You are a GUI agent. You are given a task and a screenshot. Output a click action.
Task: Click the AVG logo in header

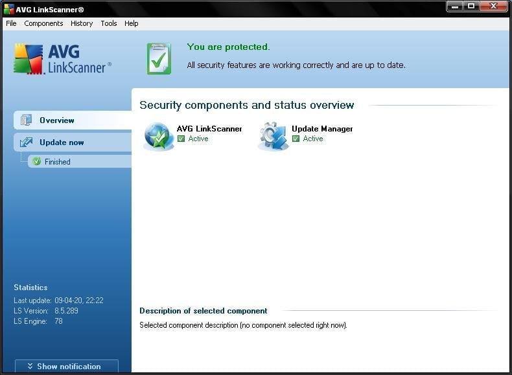click(x=29, y=59)
